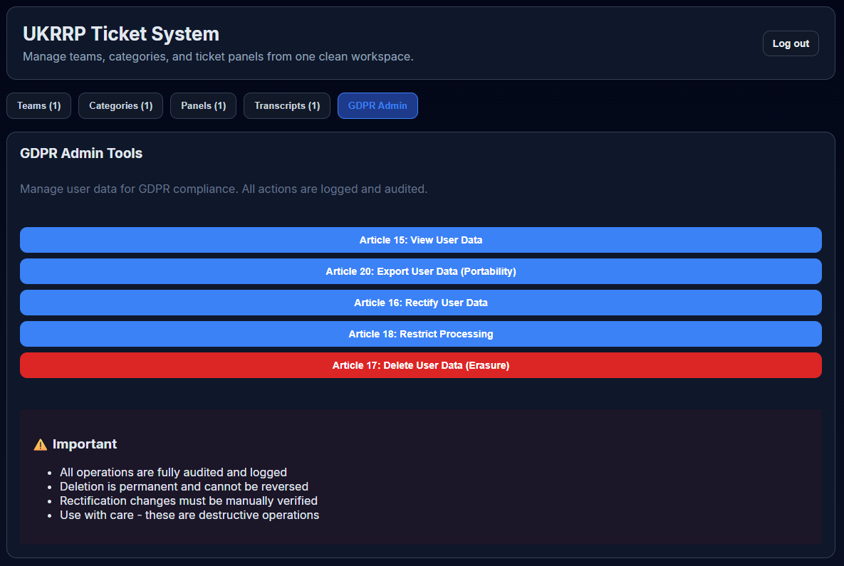Image resolution: width=844 pixels, height=566 pixels.
Task: Click the 'Manage user data for GDPR compliance' description
Action: [x=224, y=189]
